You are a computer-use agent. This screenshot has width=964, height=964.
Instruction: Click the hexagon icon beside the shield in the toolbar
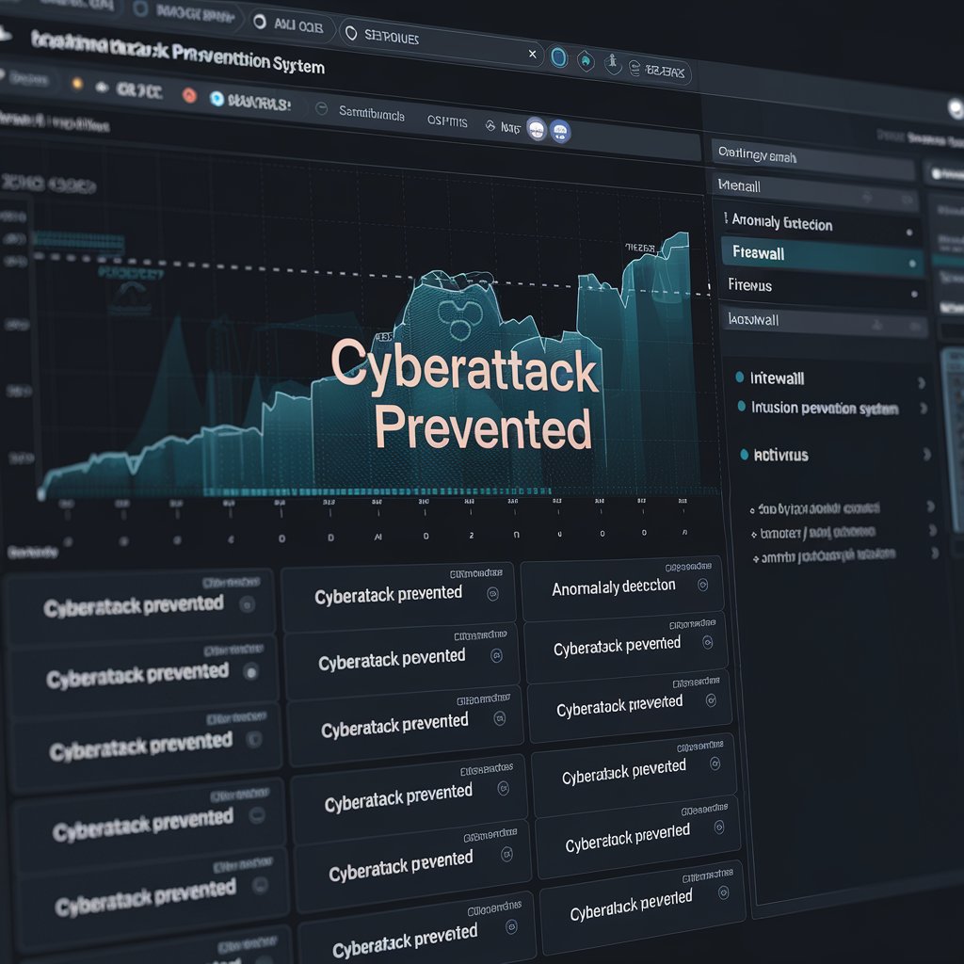pyautogui.click(x=586, y=61)
